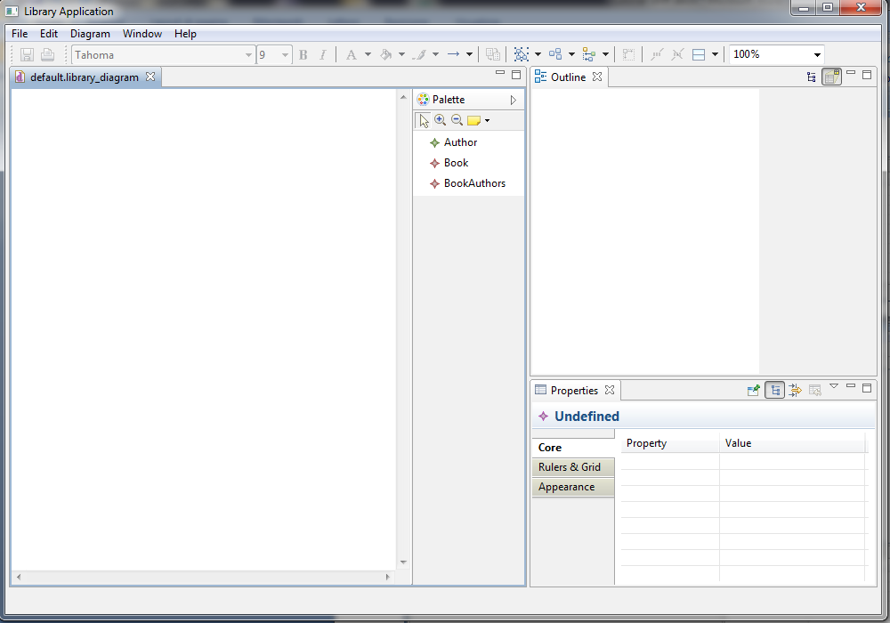Screen dimensions: 890x623
Task: Expand the Properties view menu triangle
Action: [834, 386]
